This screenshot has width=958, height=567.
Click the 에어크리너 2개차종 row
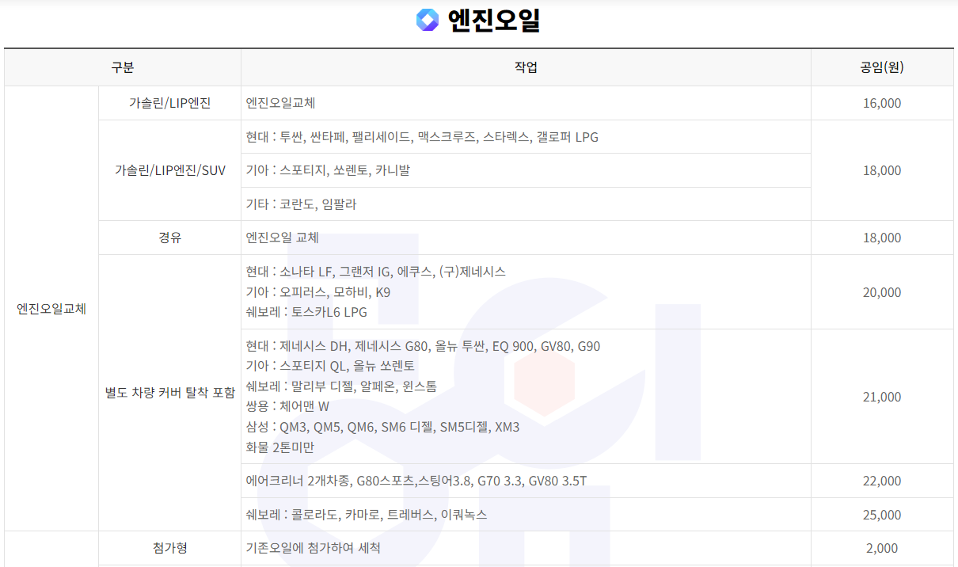(x=526, y=481)
